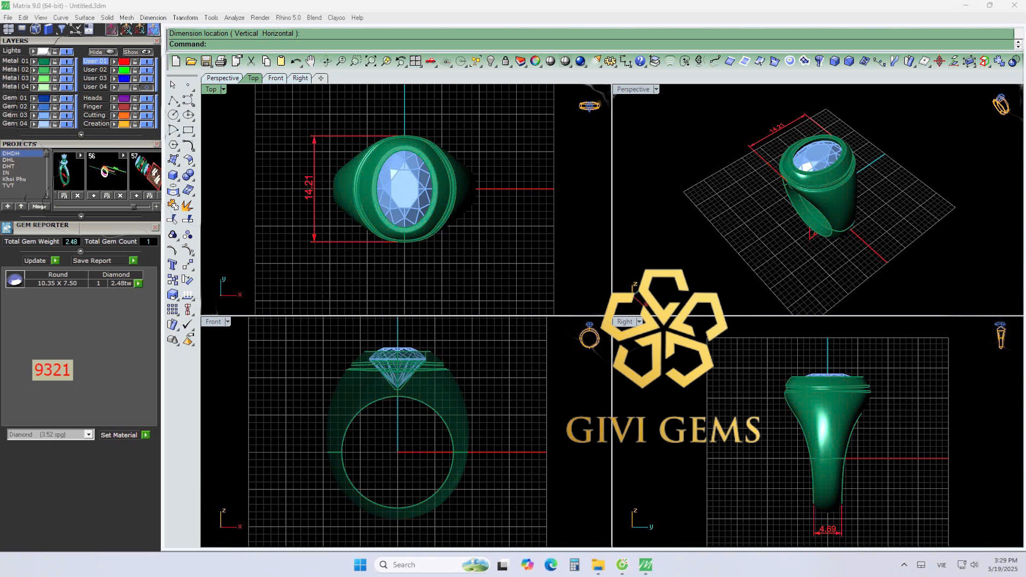Click the red User 01 color swatch
The width and height of the screenshot is (1026, 577).
(x=124, y=61)
